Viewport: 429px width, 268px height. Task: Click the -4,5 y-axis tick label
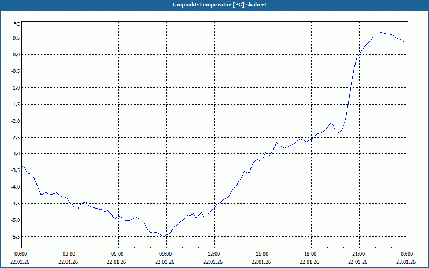[16, 204]
